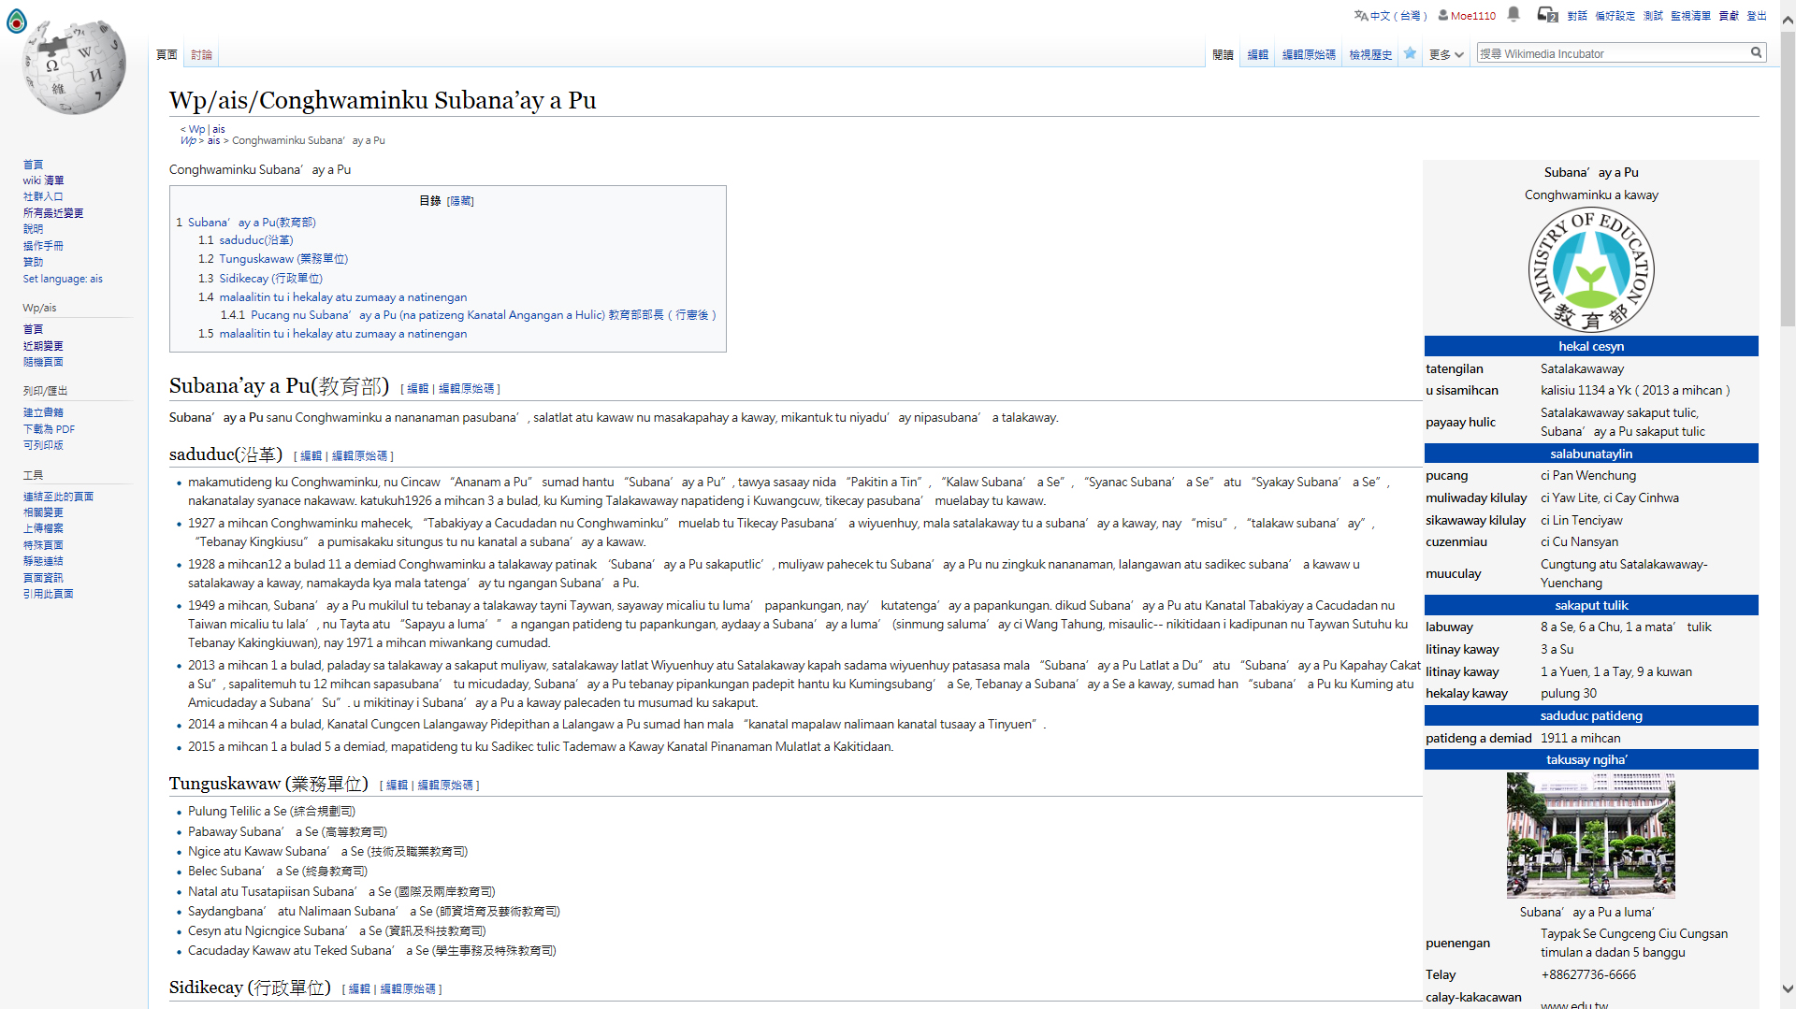Image resolution: width=1796 pixels, height=1009 pixels.
Task: Click the search magnifier button
Action: tap(1756, 53)
